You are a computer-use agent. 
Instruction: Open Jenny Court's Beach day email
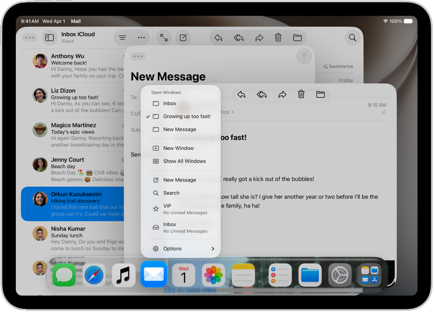[73, 170]
